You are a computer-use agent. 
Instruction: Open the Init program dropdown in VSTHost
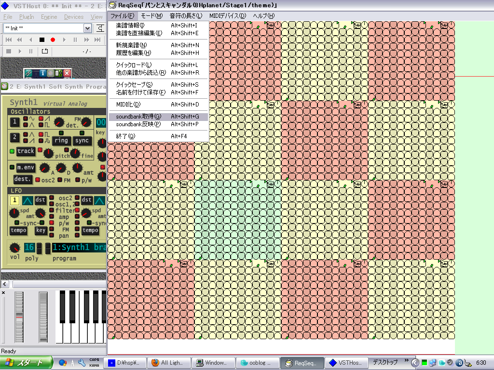88,28
